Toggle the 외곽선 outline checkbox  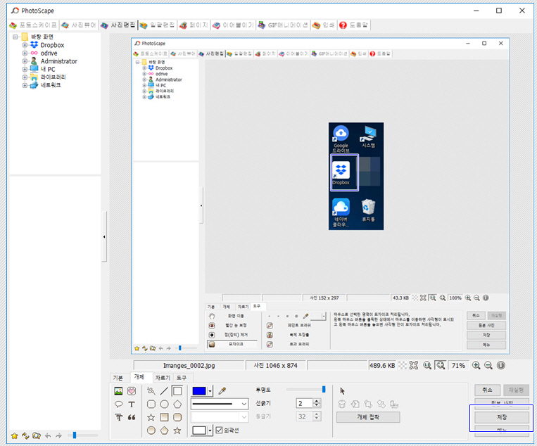[219, 431]
